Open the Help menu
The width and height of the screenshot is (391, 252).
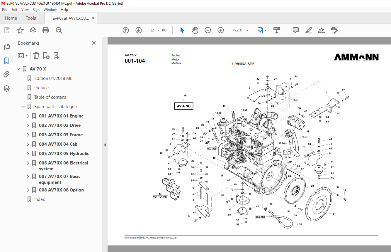(64, 10)
